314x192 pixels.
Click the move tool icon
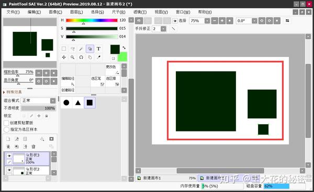64,57
